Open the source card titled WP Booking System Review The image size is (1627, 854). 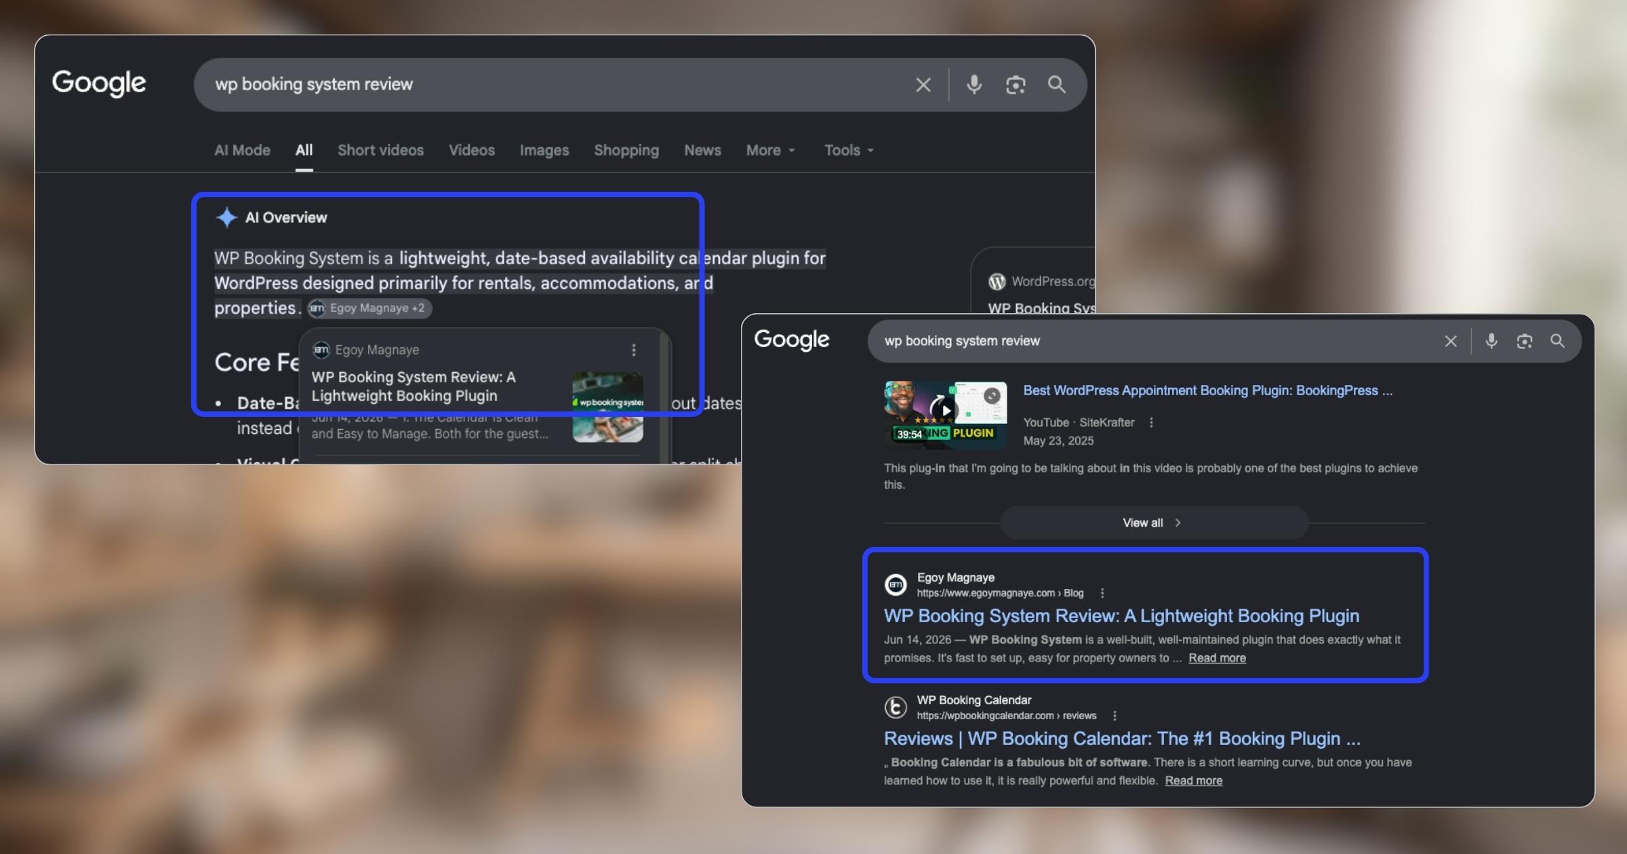pyautogui.click(x=414, y=386)
